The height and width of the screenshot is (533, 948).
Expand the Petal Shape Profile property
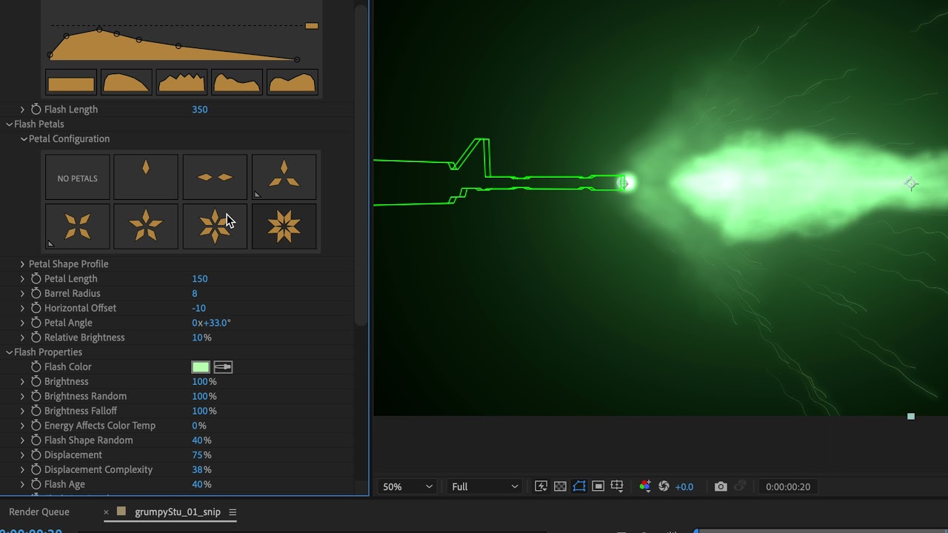click(22, 264)
